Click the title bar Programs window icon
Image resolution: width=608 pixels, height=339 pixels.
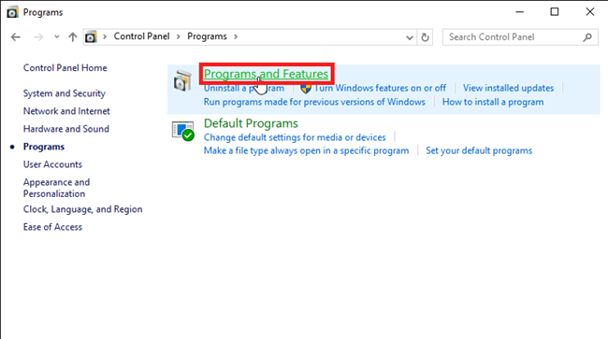pos(12,12)
